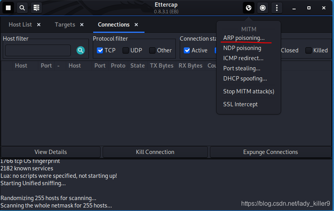Switch to the Targets tab
This screenshot has height=211, width=334.
(65, 25)
